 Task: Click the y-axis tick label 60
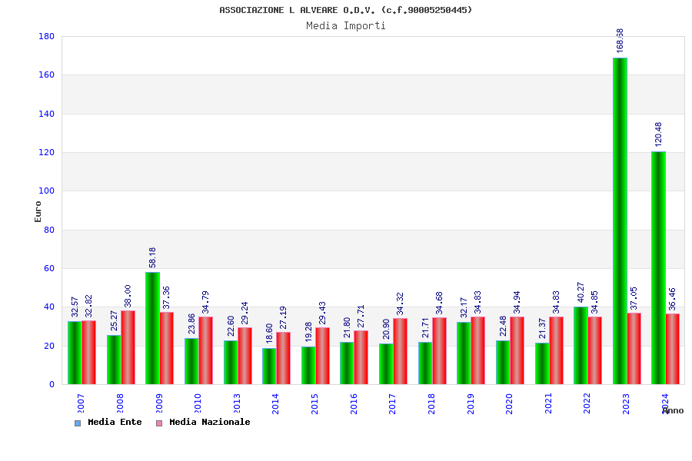point(49,268)
